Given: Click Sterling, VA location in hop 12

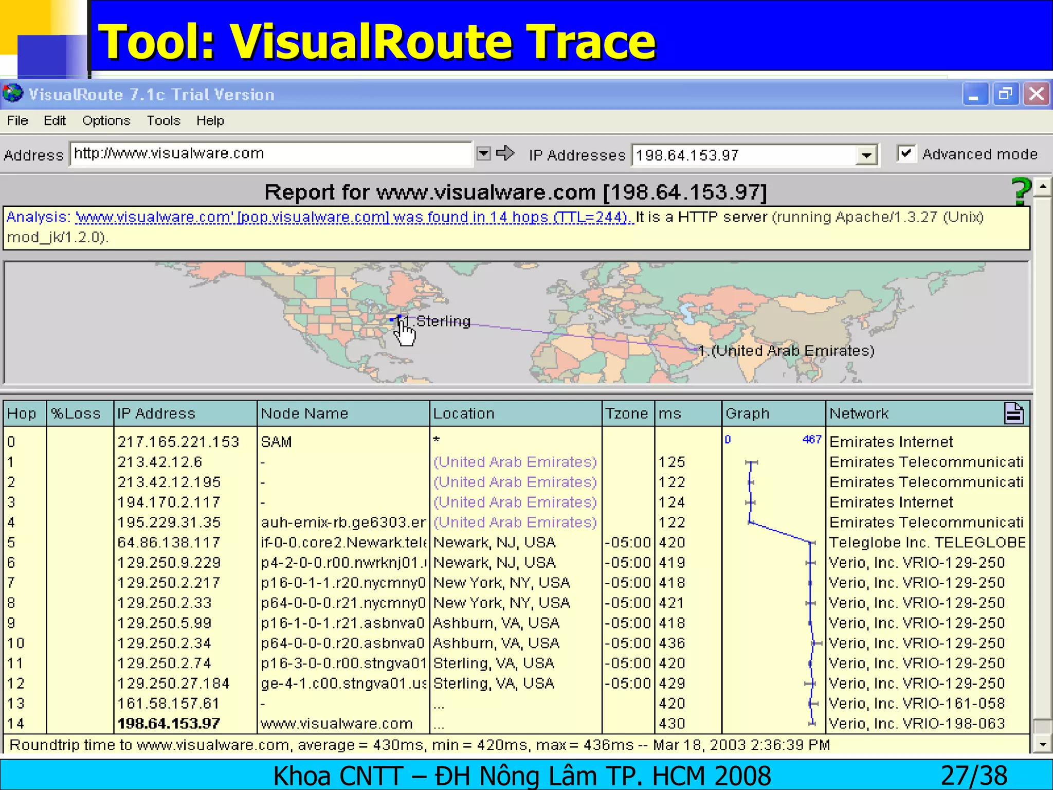Looking at the screenshot, I should (494, 683).
